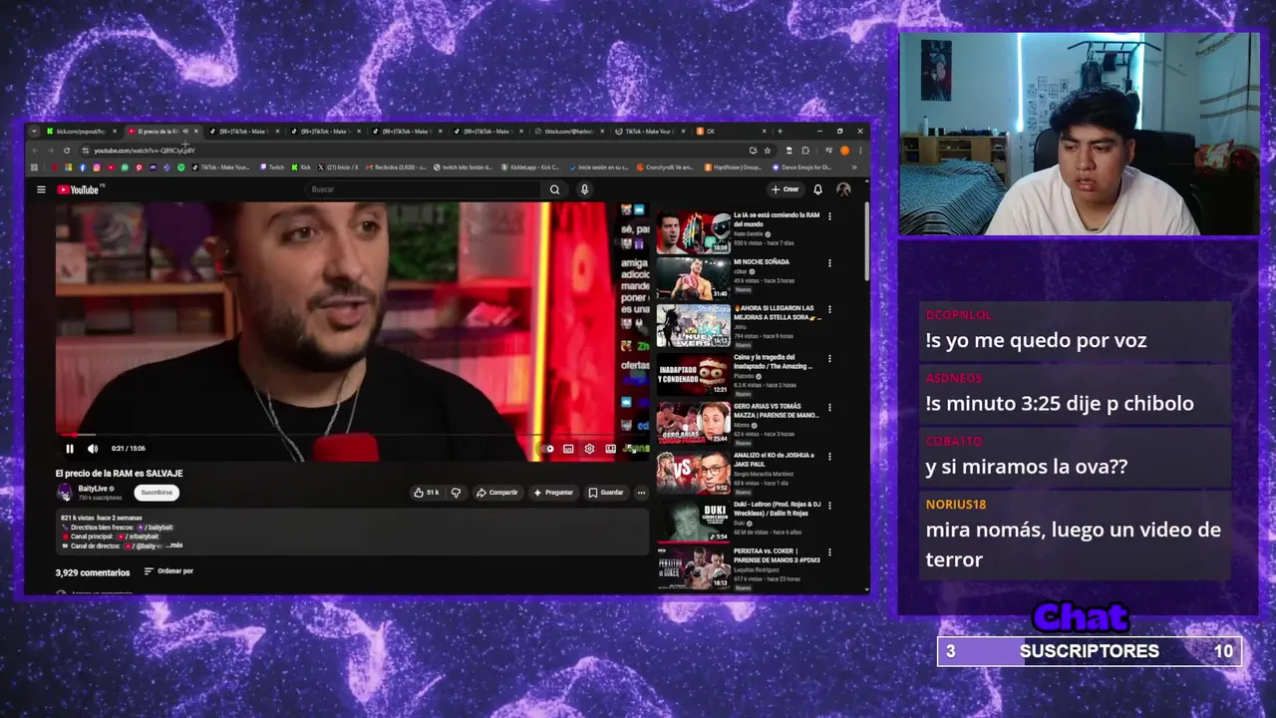Open player settings gear
1276x718 pixels.
[589, 449]
